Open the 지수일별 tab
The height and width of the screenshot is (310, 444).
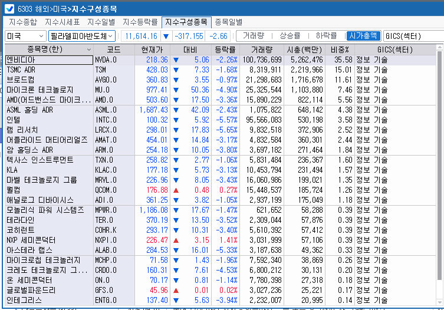(101, 22)
